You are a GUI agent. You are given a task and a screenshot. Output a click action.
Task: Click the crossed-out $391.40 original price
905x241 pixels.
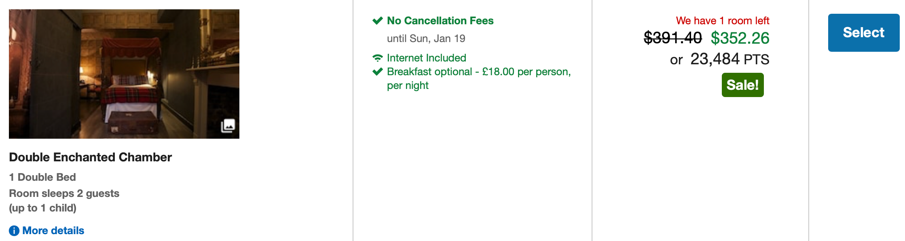point(672,38)
